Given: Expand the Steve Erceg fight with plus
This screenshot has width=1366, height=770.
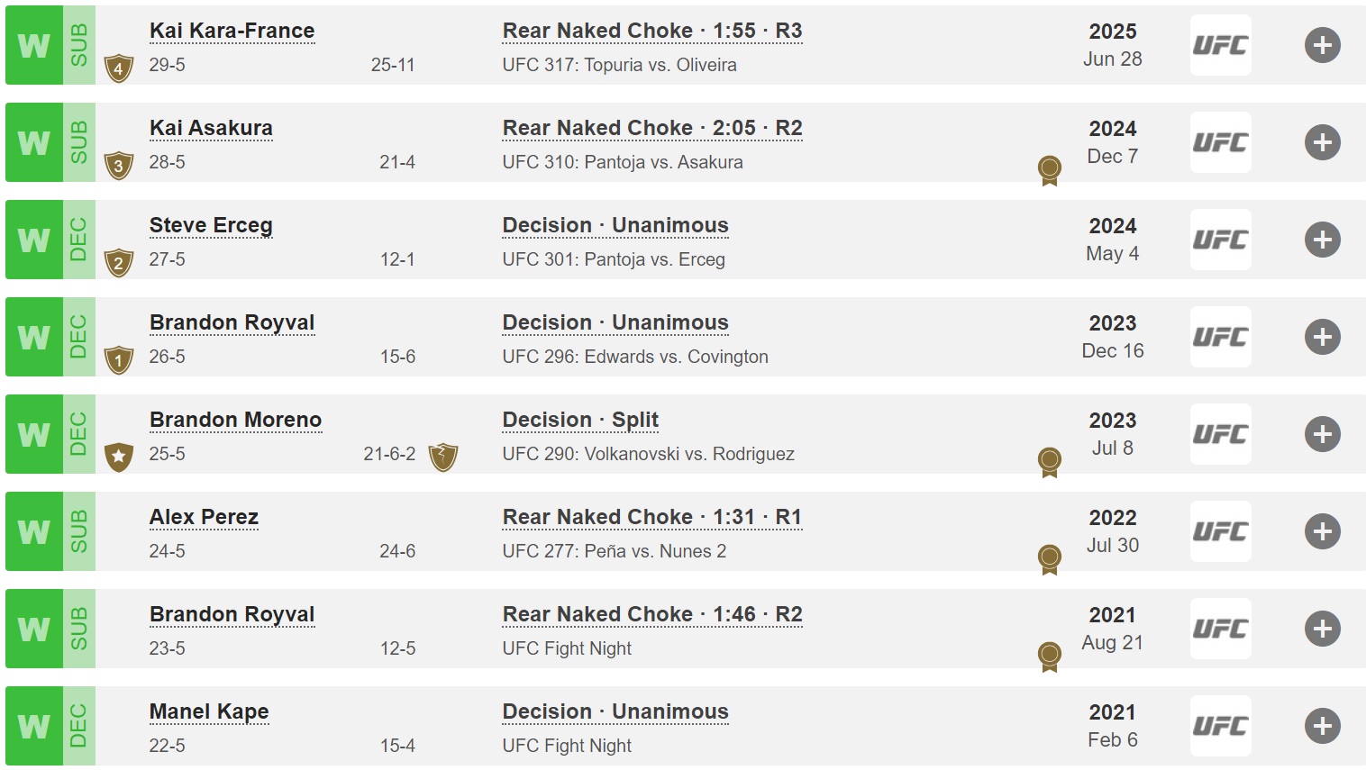Looking at the screenshot, I should click(1322, 240).
